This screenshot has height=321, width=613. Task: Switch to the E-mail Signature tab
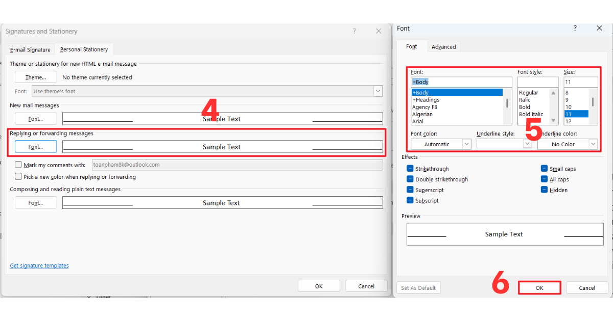30,50
